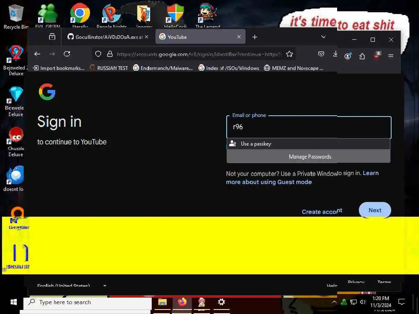Screen dimensions: 419x314
Task: Expand the list all tabs chevron
Action: [x=323, y=36]
